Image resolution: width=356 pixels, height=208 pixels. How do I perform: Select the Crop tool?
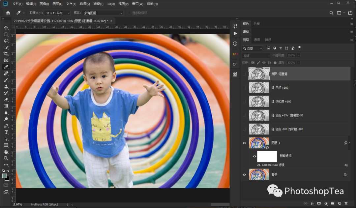tap(6, 54)
